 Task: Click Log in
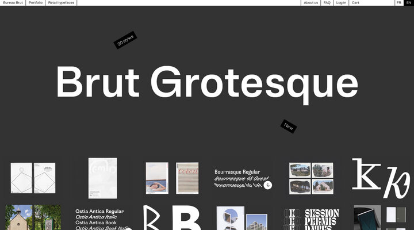(341, 3)
